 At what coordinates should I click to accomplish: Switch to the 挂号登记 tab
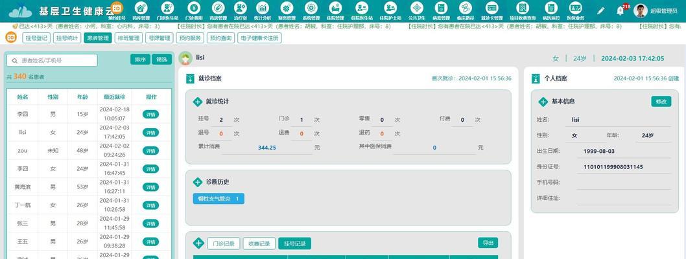pos(36,38)
